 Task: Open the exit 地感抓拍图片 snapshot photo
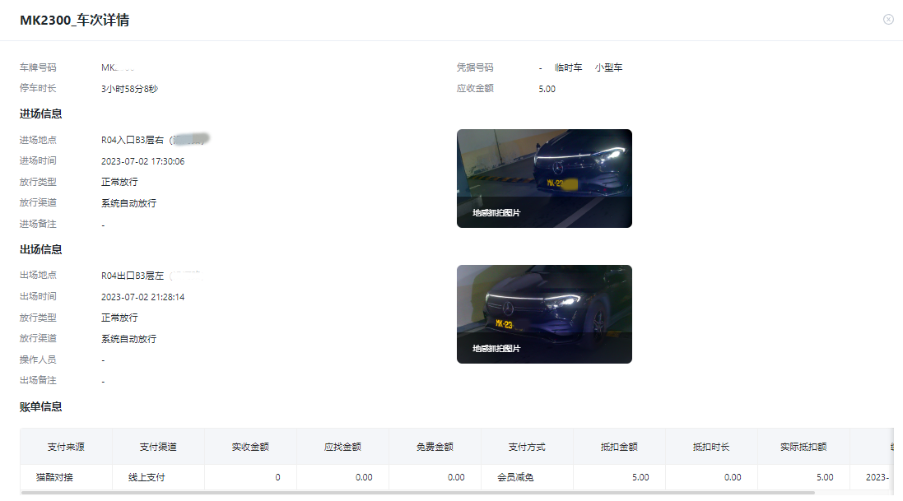tap(544, 313)
